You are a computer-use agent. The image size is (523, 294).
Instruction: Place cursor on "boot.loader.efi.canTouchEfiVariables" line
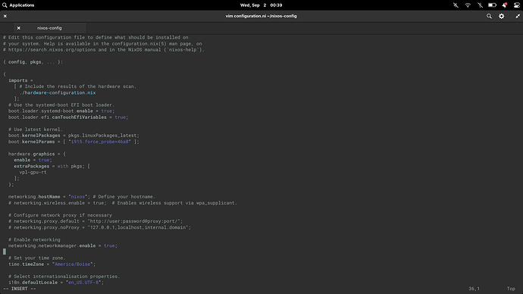(68, 117)
